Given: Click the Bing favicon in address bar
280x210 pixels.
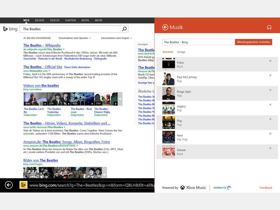Looking at the screenshot, I should pyautogui.click(x=23, y=185).
